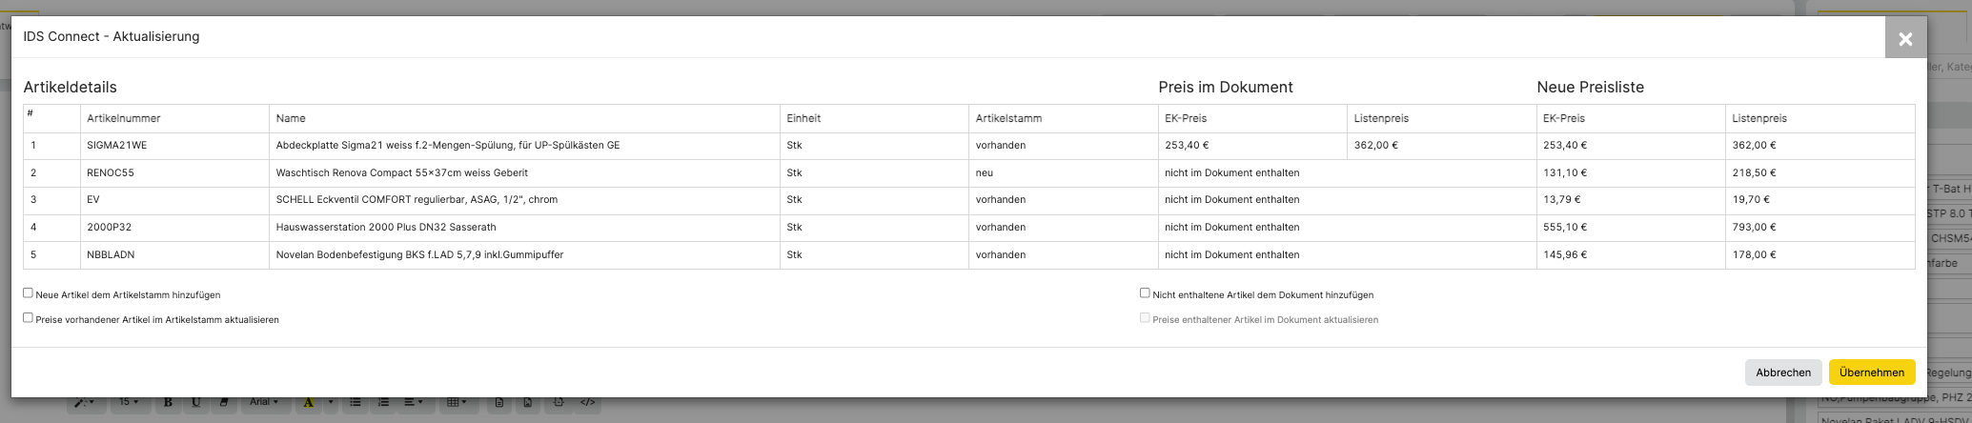Toggle underline in the editor toolbar
1972x423 pixels.
click(x=195, y=402)
